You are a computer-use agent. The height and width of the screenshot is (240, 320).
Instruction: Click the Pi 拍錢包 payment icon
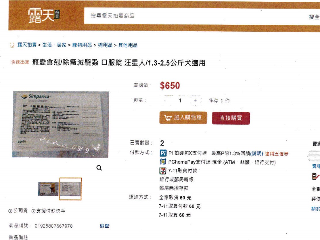click(x=163, y=153)
